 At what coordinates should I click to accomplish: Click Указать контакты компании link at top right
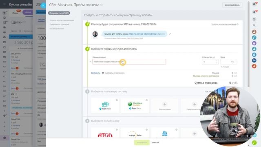click(x=223, y=24)
